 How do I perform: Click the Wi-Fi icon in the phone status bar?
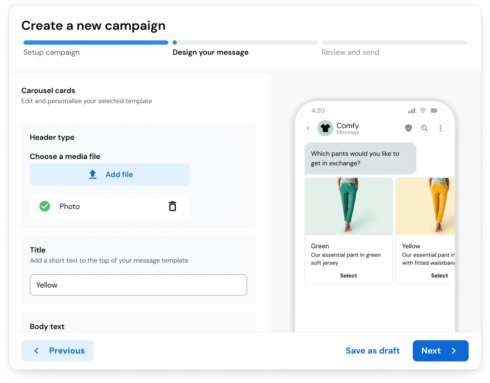point(422,110)
